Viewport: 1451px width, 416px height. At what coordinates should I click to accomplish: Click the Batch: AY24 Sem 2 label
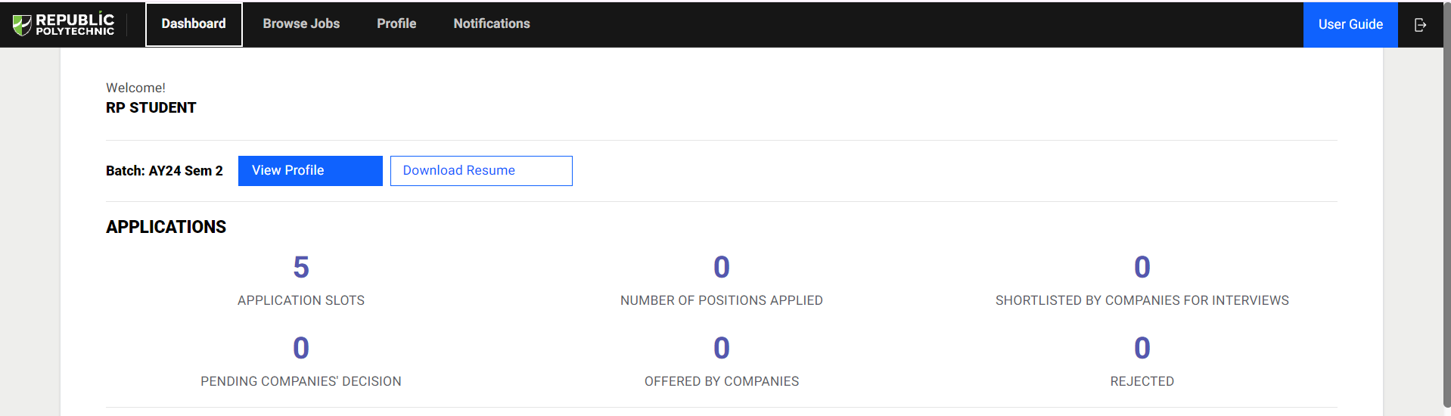point(164,171)
